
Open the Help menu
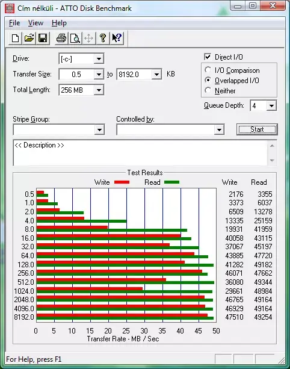tap(60, 23)
